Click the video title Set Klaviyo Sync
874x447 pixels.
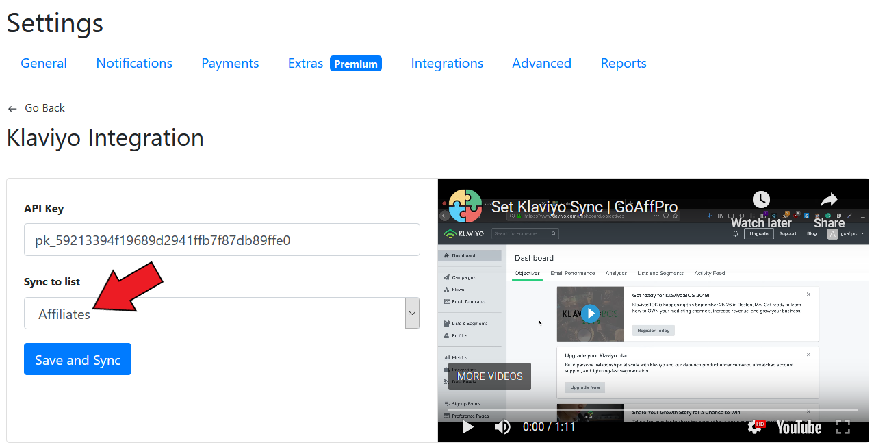click(x=584, y=207)
